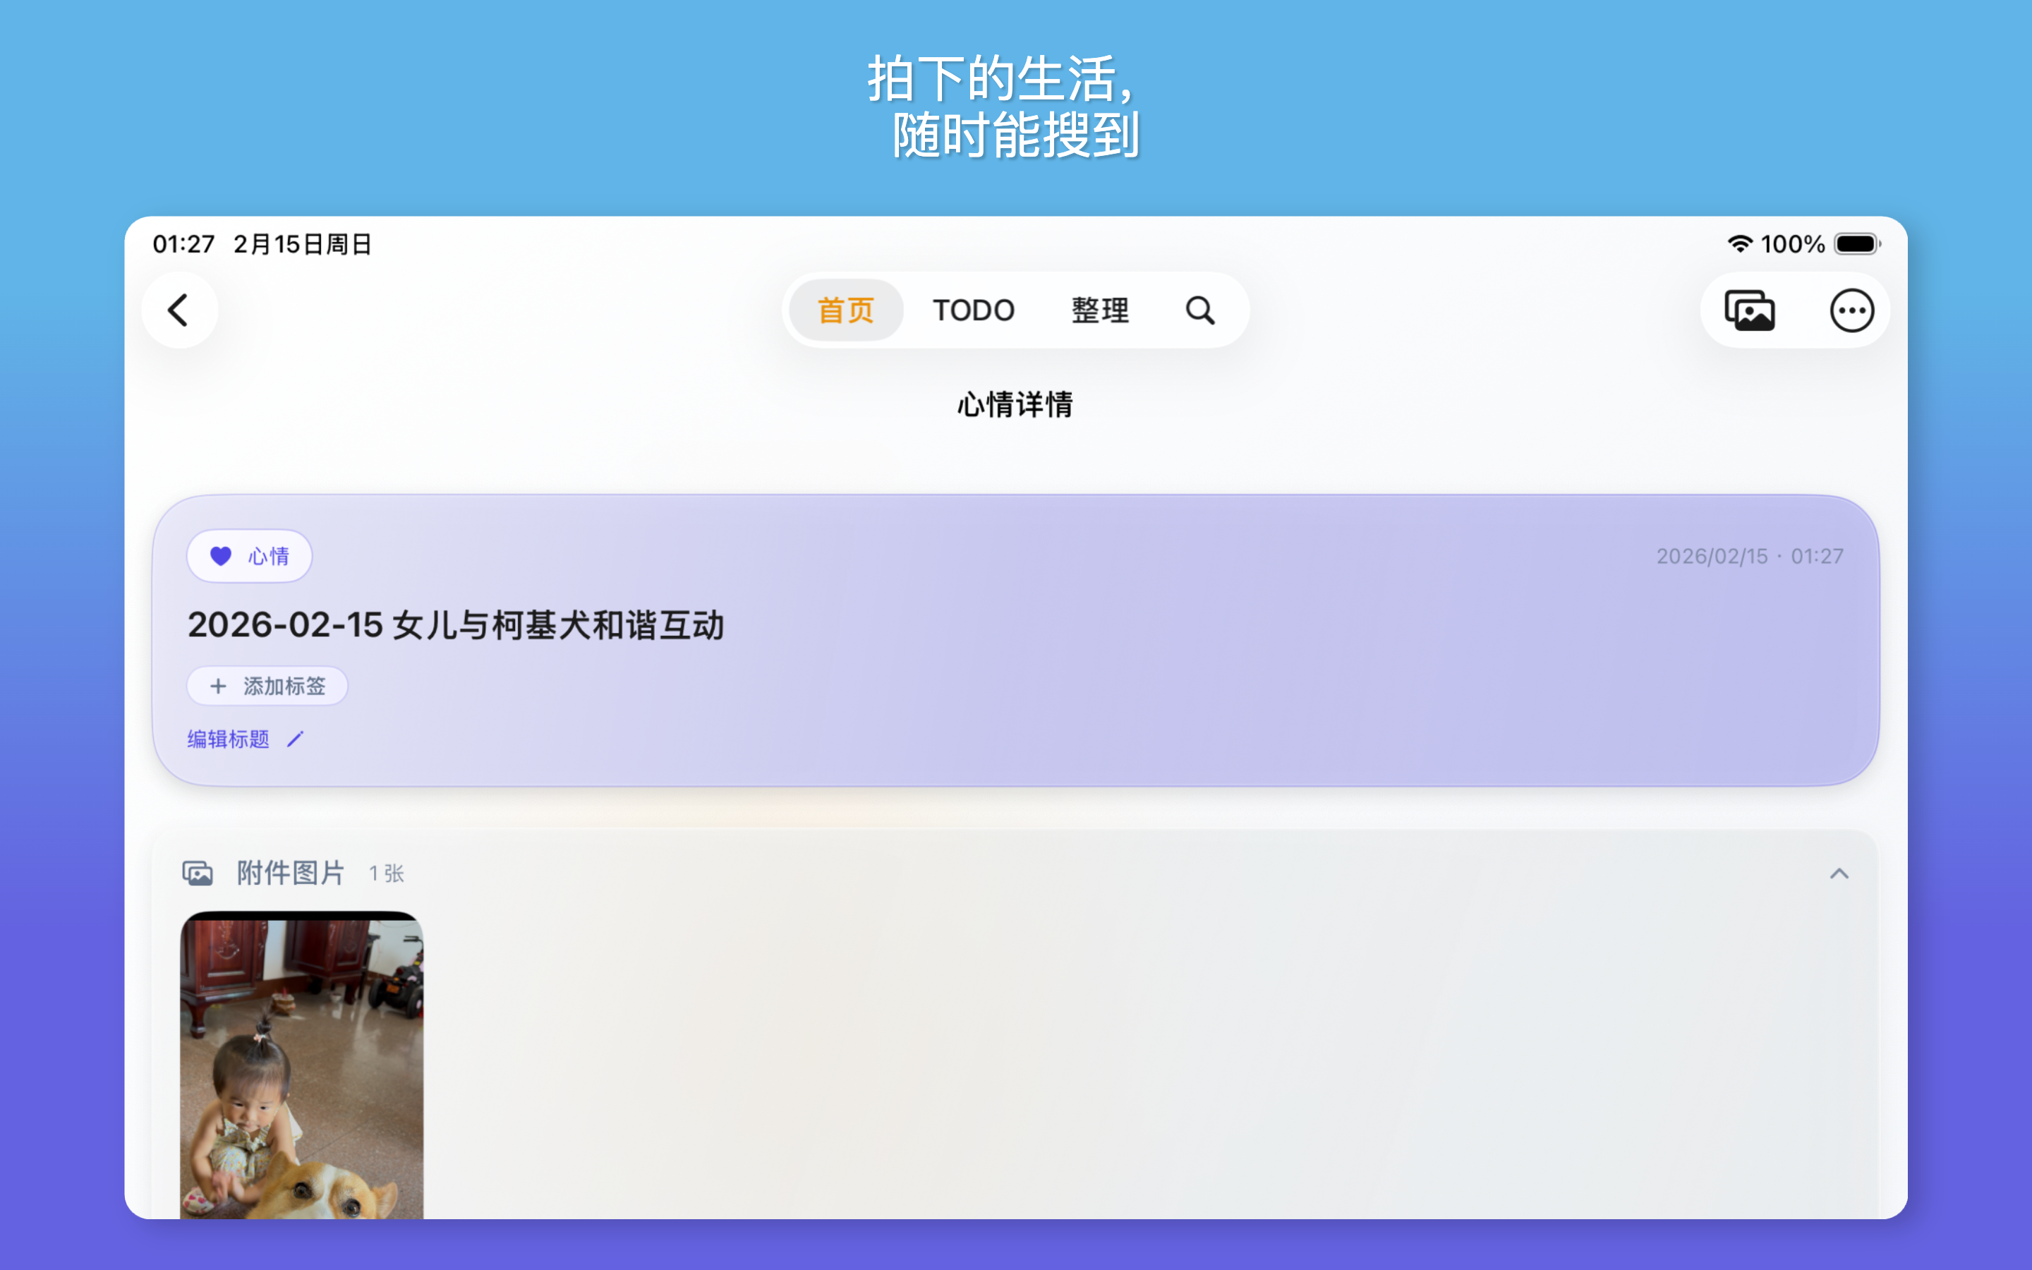Open the attached photo of child and corgi
Viewport: 2032px width, 1270px height.
coord(301,1065)
